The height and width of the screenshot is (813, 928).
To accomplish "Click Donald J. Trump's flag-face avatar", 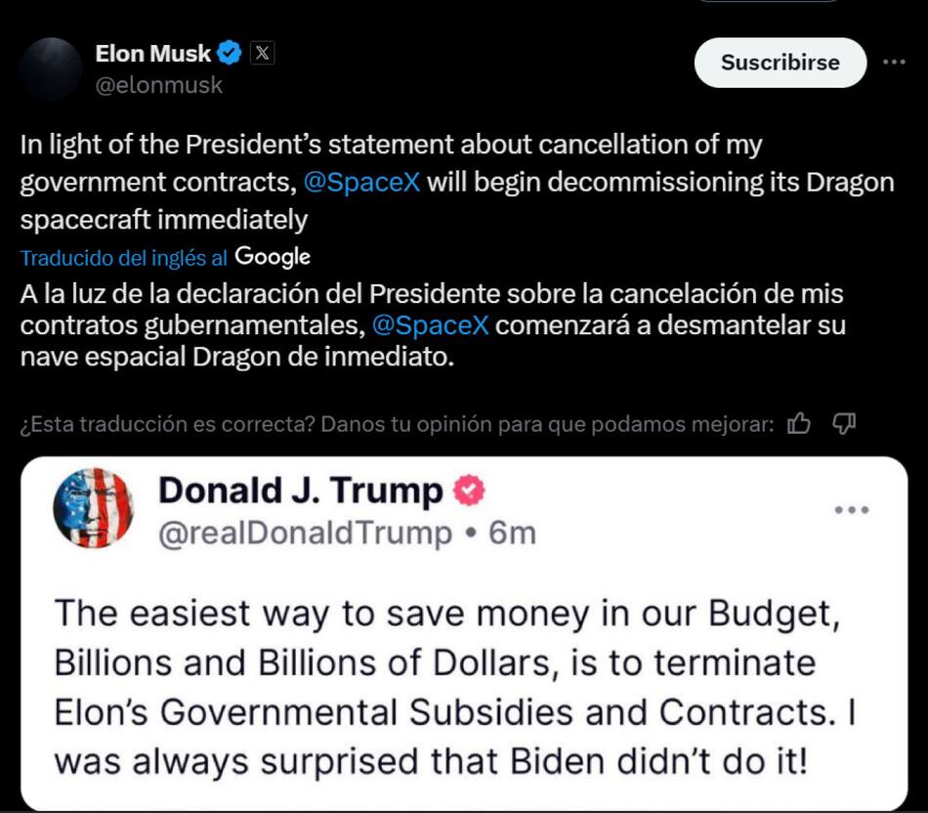I will tap(94, 508).
